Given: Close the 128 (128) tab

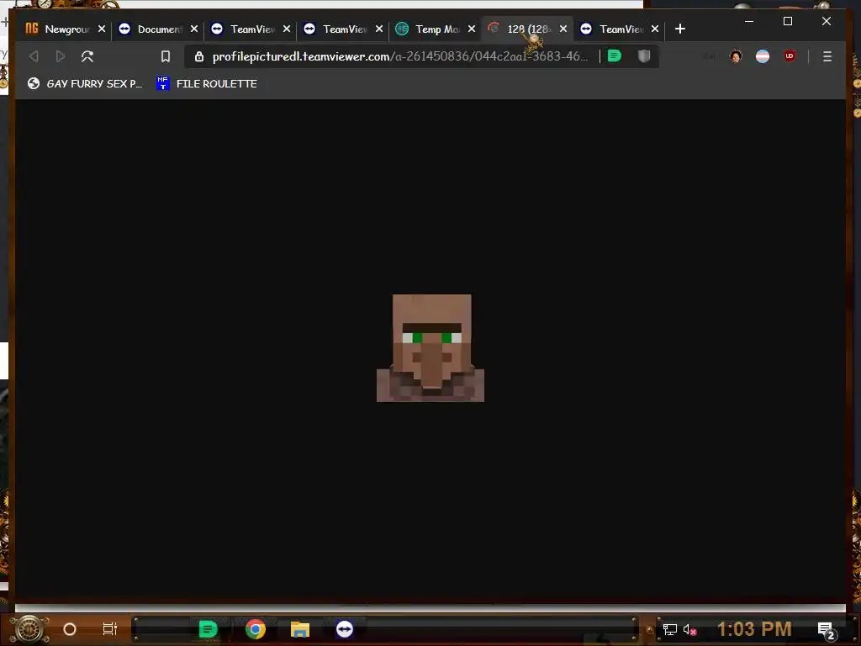Looking at the screenshot, I should [563, 29].
